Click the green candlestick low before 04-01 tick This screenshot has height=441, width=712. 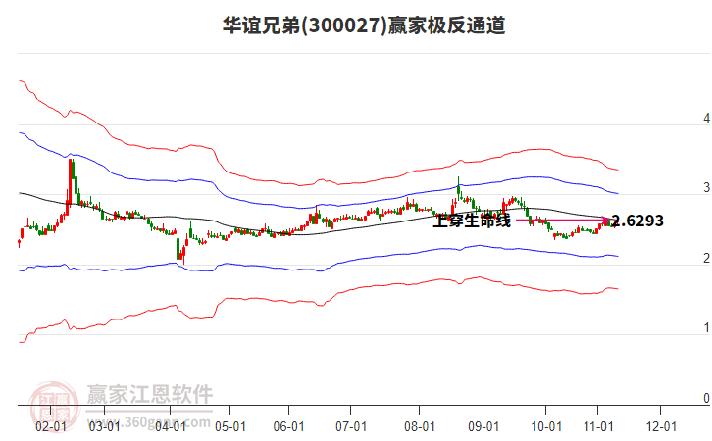[178, 250]
